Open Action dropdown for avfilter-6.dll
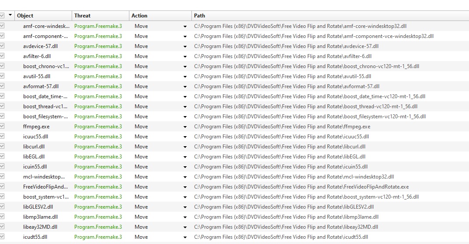Viewport: 469px width, 244px height. [x=185, y=56]
